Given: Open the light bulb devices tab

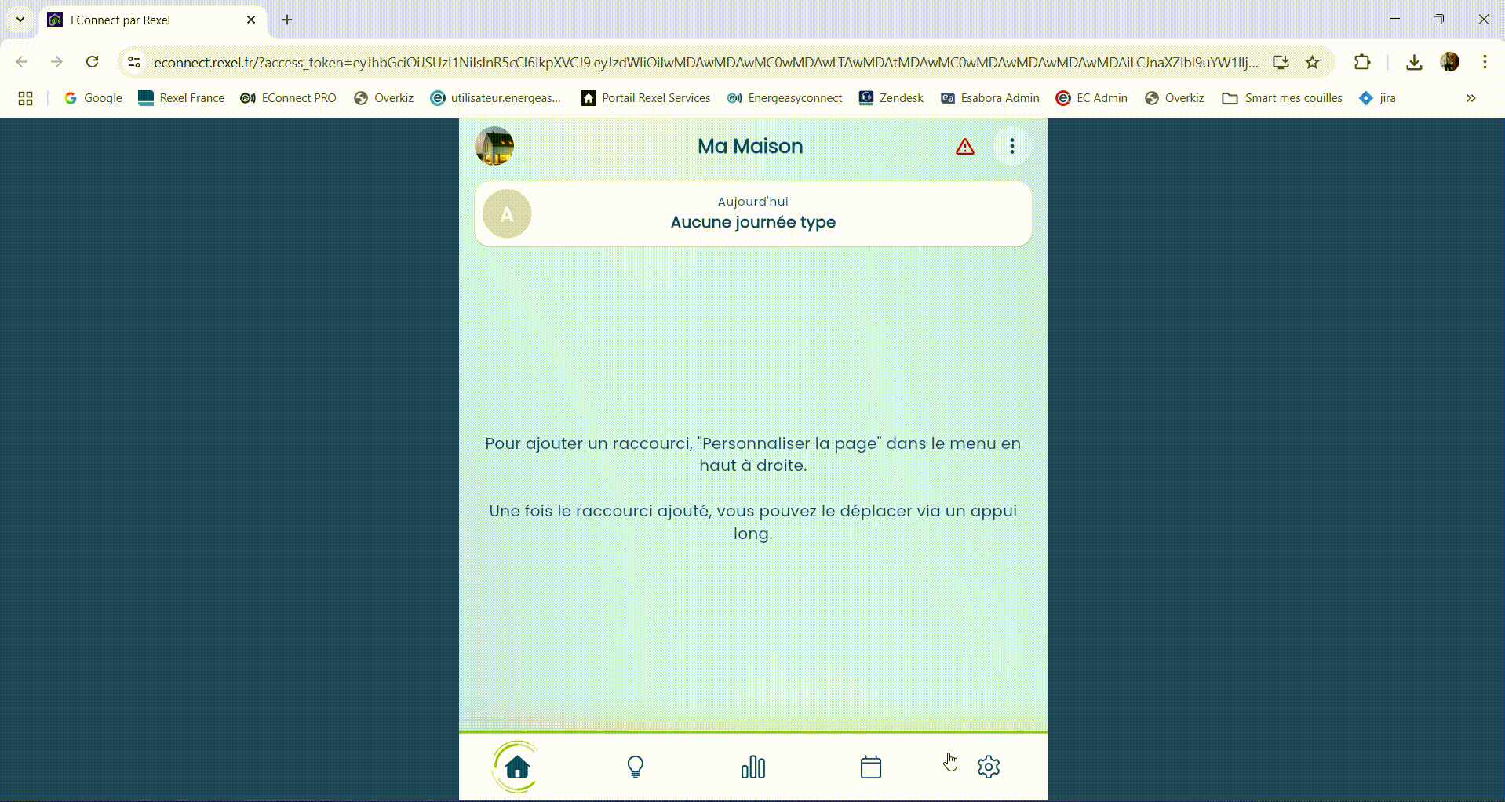Looking at the screenshot, I should (x=636, y=767).
